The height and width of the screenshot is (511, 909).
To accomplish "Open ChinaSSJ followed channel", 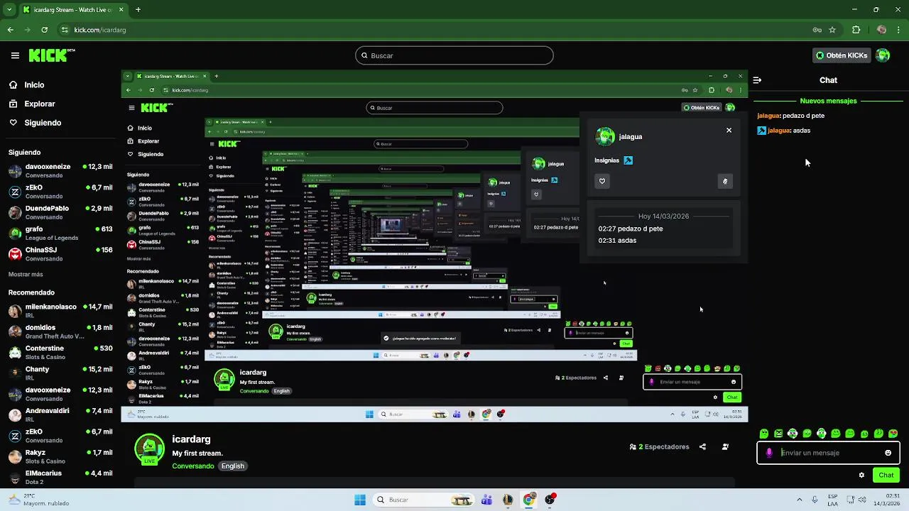I will click(60, 254).
